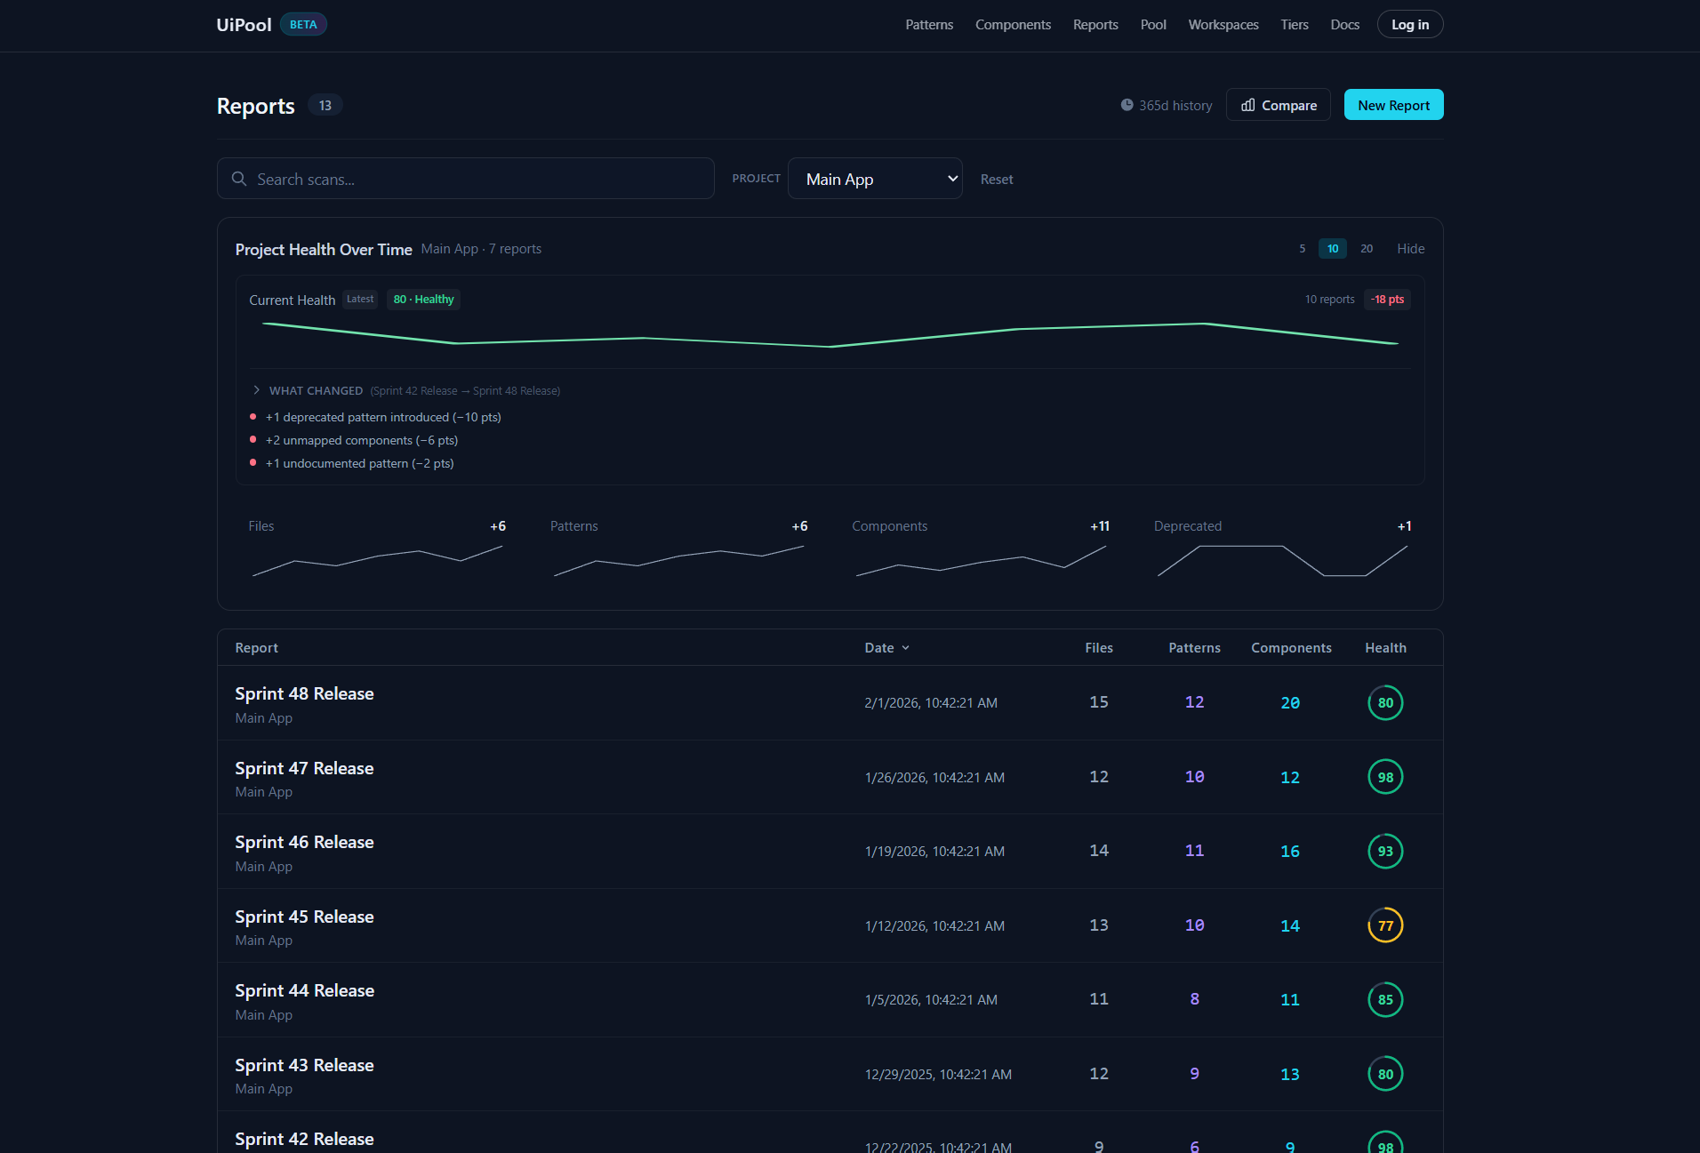Click the -18 pts change badge
Screen dimensions: 1700x1153
[1387, 300]
